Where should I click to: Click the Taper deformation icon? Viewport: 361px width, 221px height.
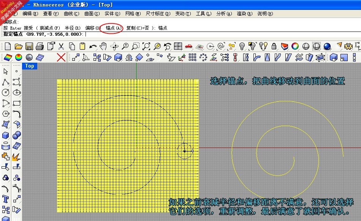[267, 57]
